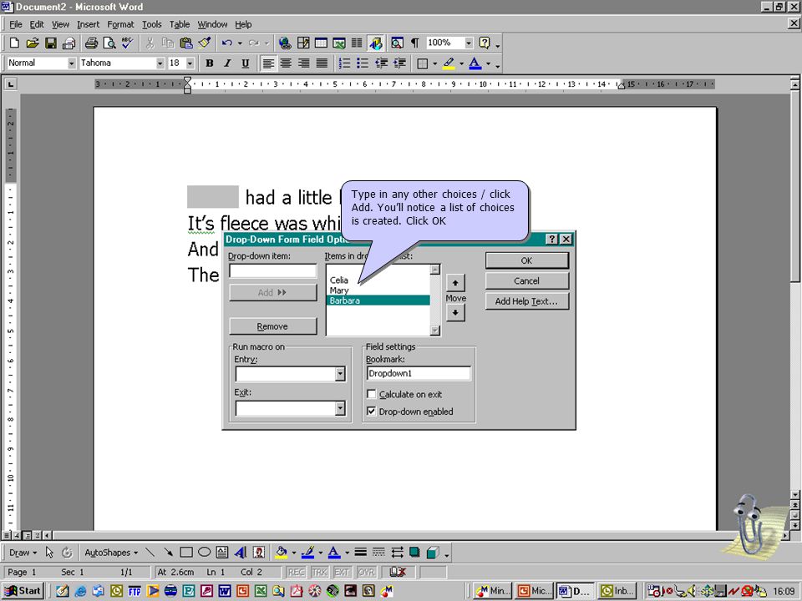Viewport: 802px width, 601px height.
Task: Open the Shadow options on Drawing toolbar
Action: [x=415, y=553]
